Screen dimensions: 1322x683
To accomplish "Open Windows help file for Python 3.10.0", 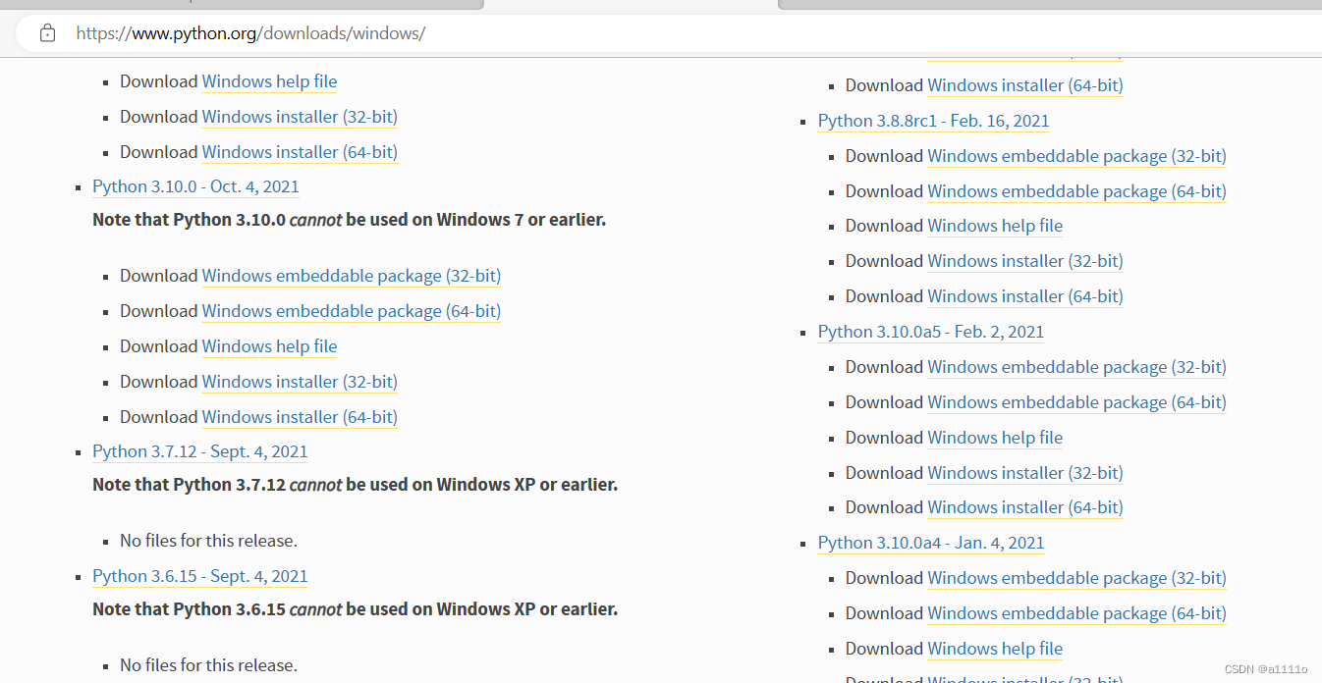I will coord(269,346).
